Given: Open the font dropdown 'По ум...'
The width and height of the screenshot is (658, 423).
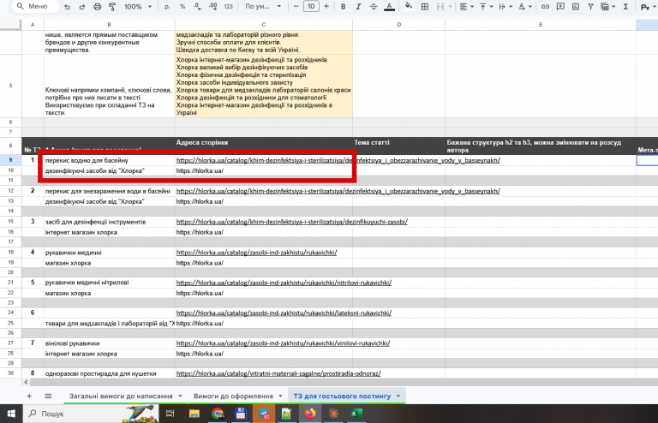Looking at the screenshot, I should 263,7.
